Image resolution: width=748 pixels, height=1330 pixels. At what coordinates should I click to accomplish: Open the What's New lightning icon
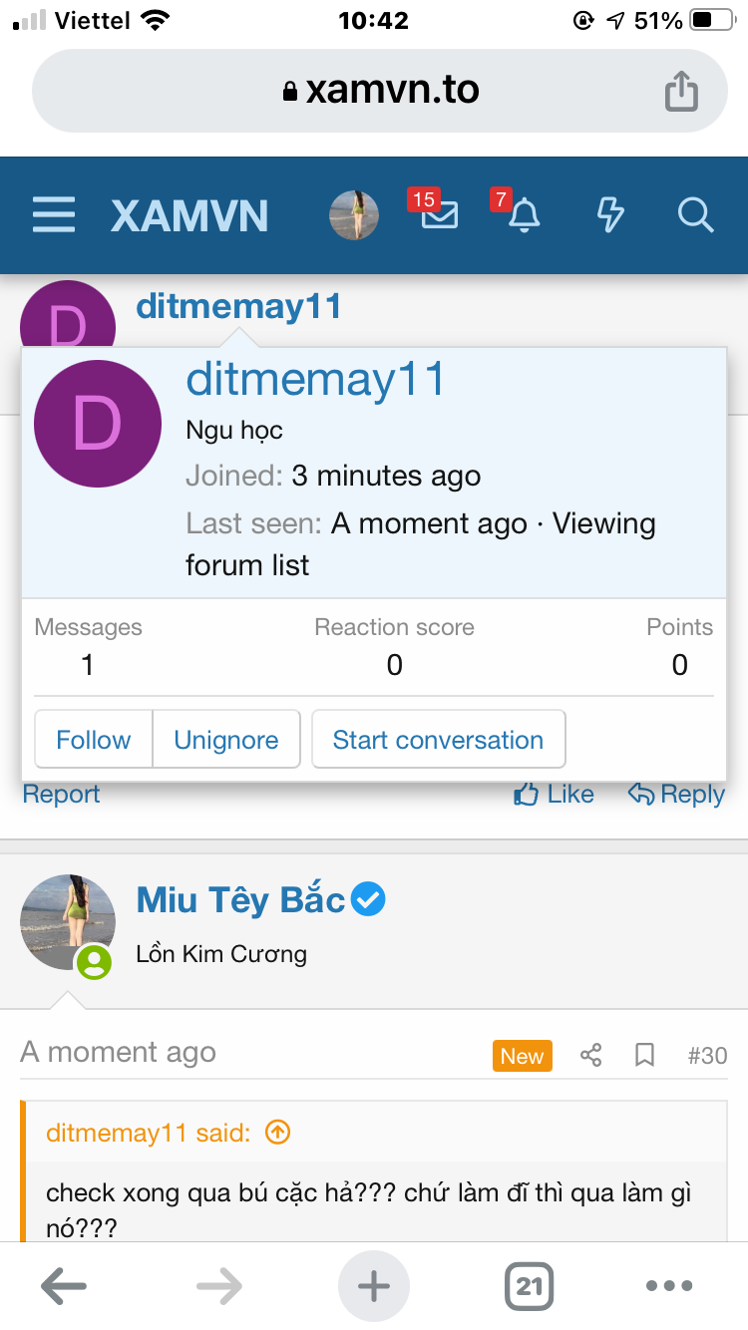(x=609, y=214)
